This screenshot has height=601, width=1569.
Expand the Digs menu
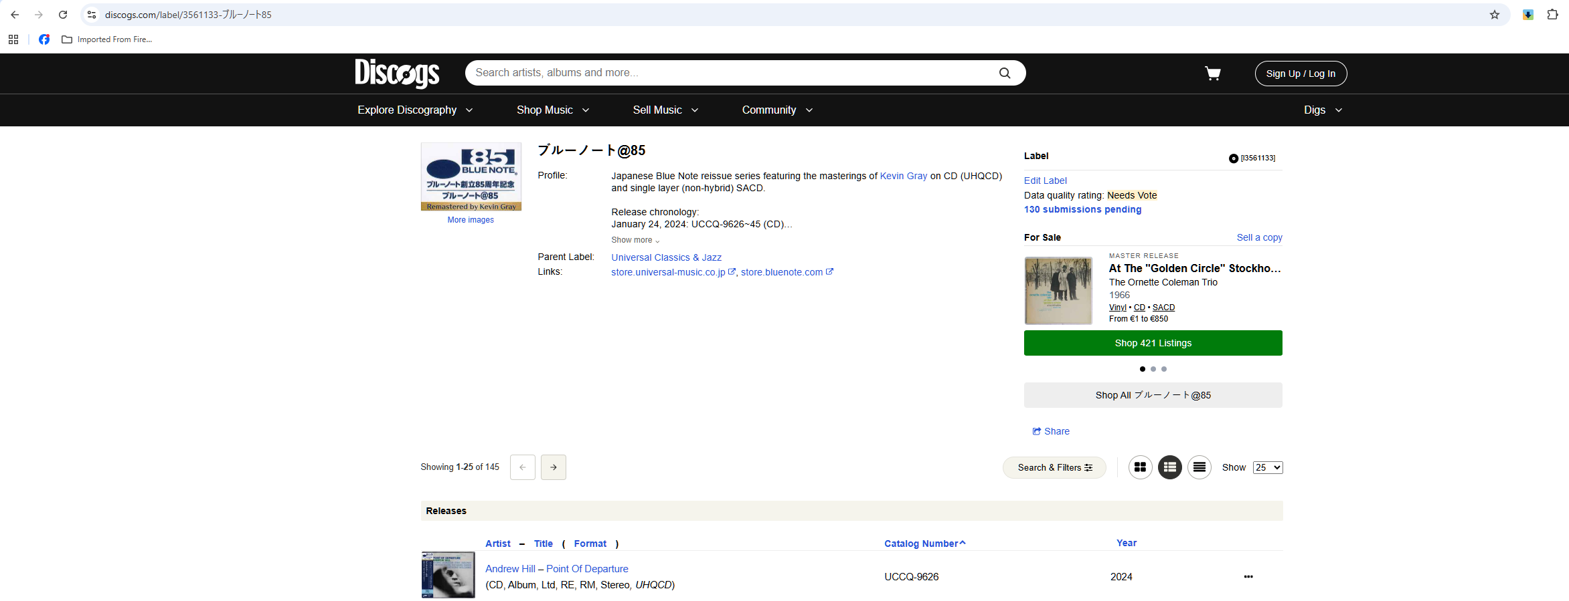(1323, 110)
